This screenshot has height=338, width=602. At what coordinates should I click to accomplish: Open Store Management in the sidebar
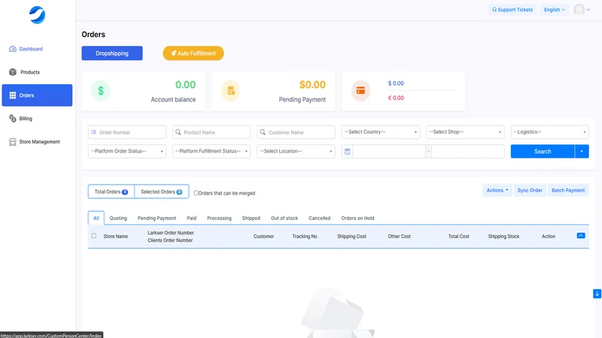[x=34, y=142]
